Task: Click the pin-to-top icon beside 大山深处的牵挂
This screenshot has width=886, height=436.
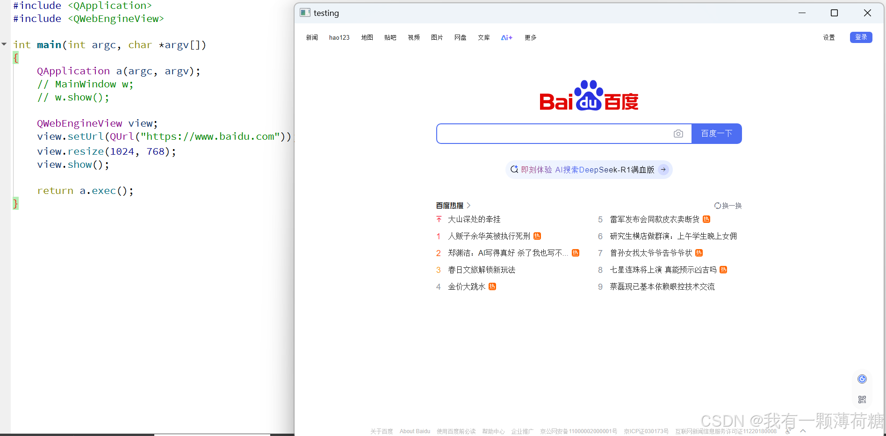Action: [x=439, y=219]
